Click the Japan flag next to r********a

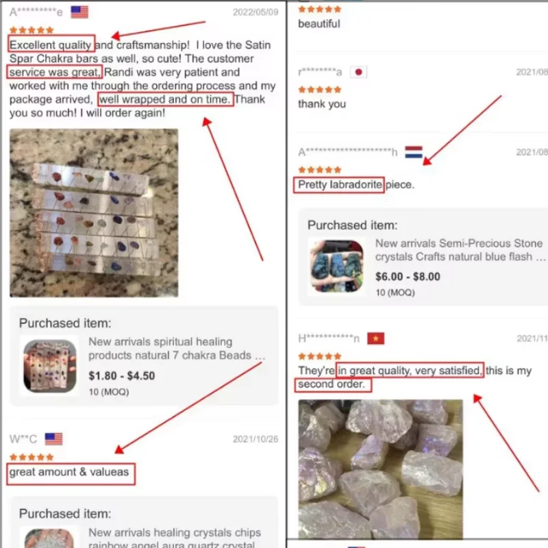click(358, 72)
